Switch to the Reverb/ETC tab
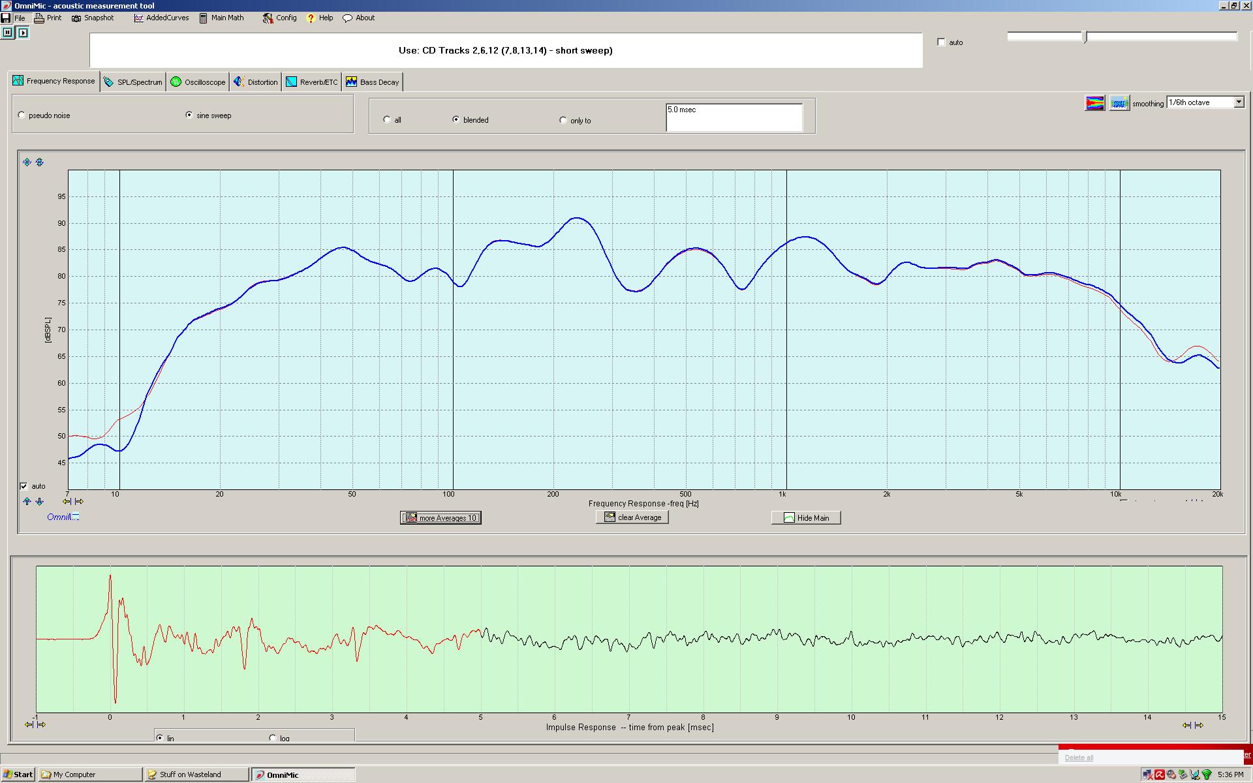1253x783 pixels. point(312,82)
